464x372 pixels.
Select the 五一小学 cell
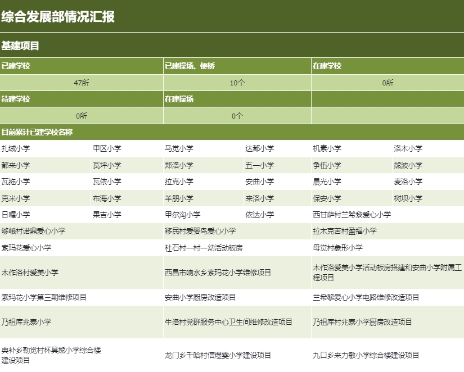click(277, 165)
